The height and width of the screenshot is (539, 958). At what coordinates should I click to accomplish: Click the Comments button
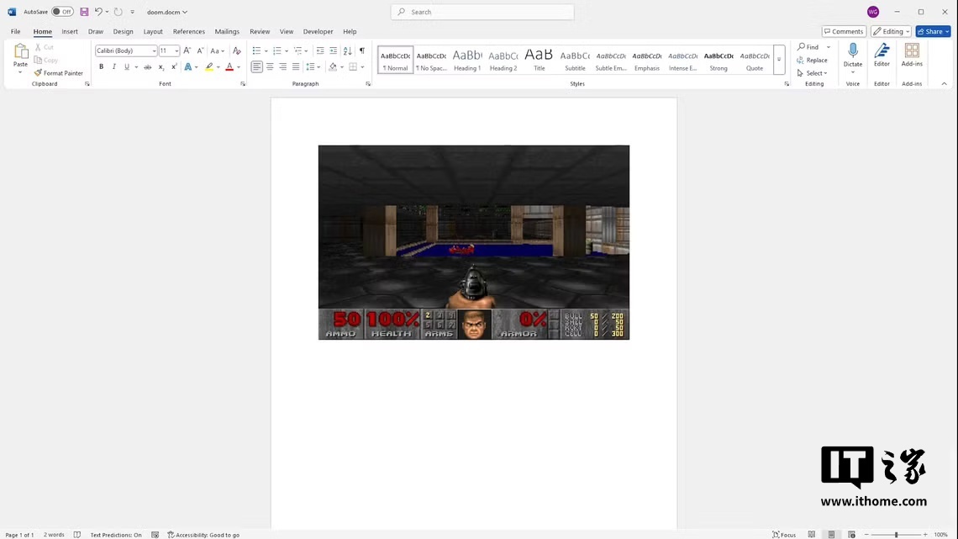844,31
